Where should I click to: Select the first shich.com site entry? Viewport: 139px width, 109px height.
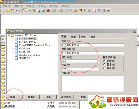pyautogui.click(x=25, y=48)
